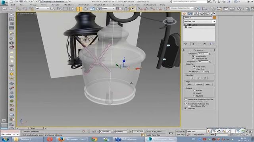The image size is (254, 142).
Task: Open the Edit menu
Action: click(x=13, y=5)
